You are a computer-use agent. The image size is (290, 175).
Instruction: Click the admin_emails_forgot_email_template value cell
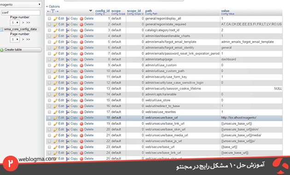click(247, 42)
